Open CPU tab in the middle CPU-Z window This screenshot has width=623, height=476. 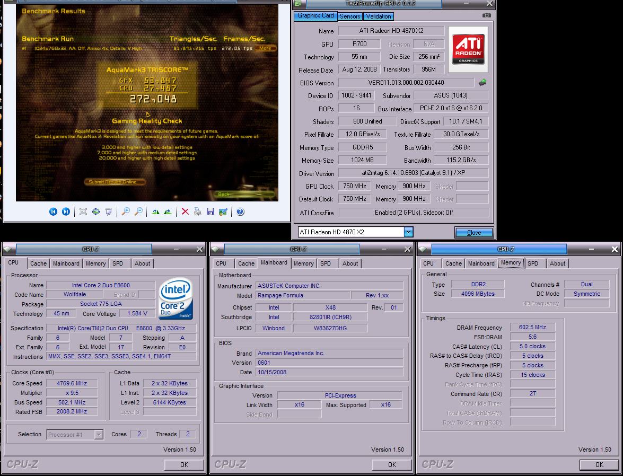tap(221, 263)
